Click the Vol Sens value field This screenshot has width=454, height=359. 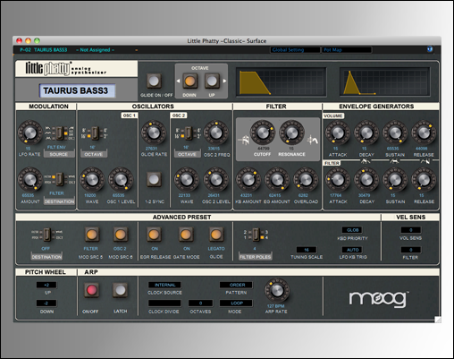tap(411, 230)
